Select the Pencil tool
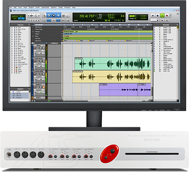189x172 pixels. click(68, 16)
